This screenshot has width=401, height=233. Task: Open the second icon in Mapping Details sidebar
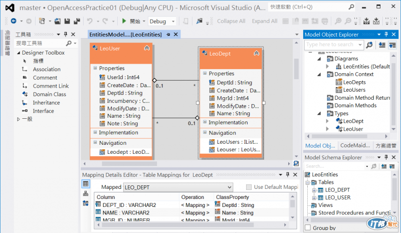86,193
